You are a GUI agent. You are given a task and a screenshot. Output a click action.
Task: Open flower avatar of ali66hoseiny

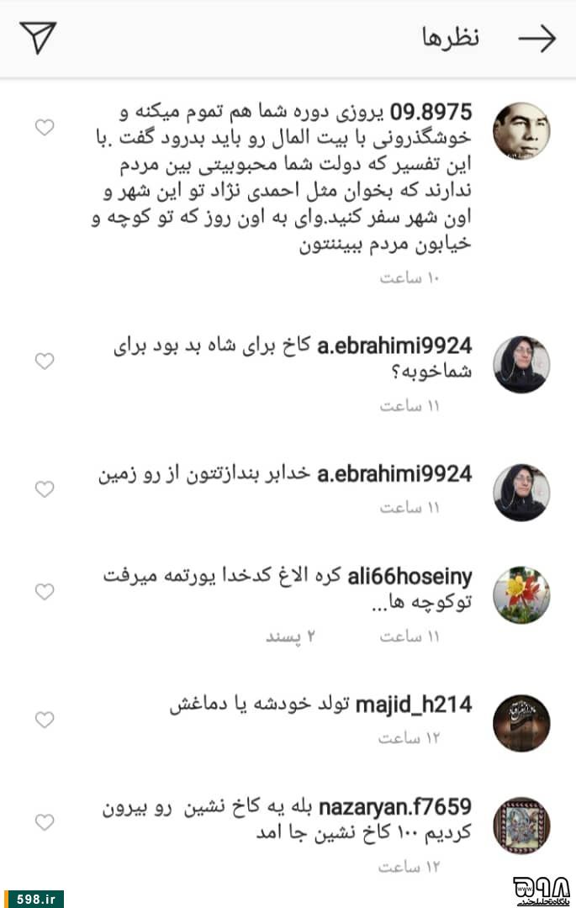click(521, 595)
